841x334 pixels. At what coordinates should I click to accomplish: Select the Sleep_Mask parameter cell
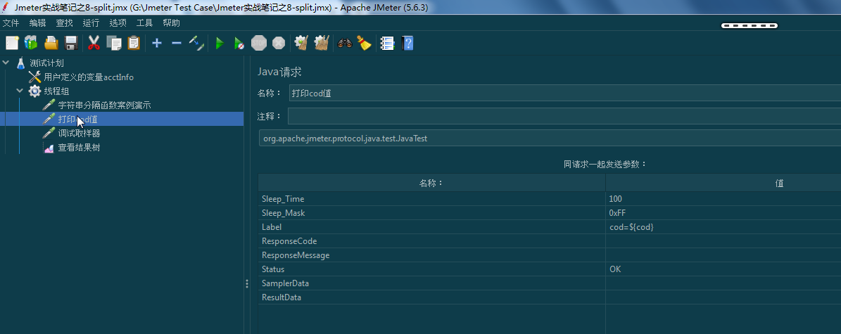pyautogui.click(x=432, y=213)
